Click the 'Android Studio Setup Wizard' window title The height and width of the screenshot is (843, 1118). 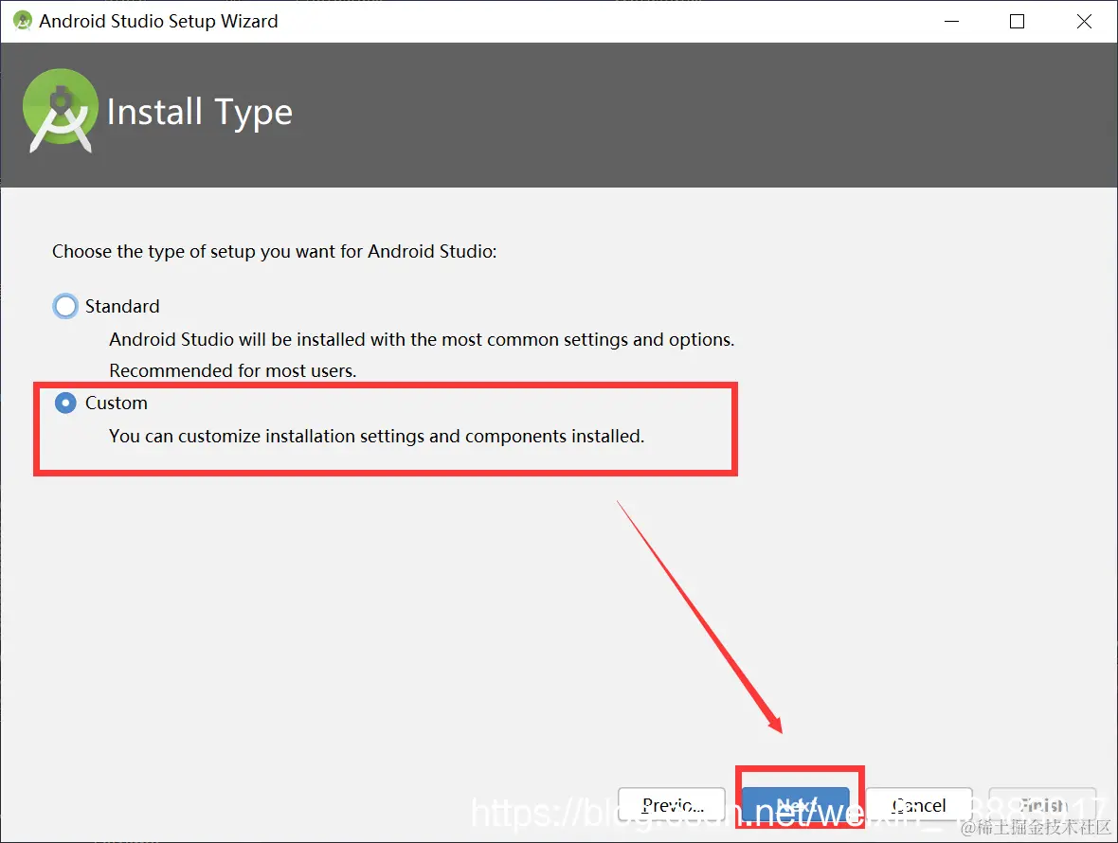(158, 22)
